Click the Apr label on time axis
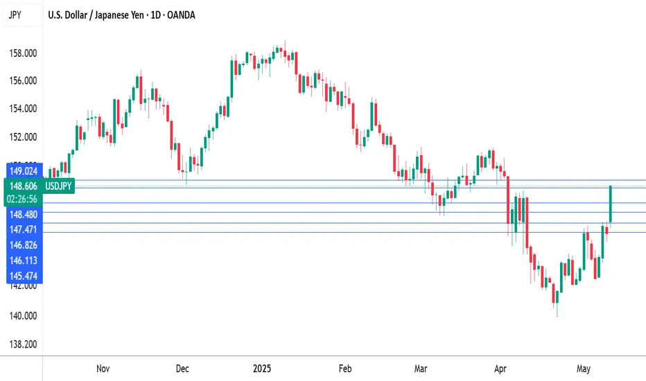Screen dimensions: 646x381 500,369
